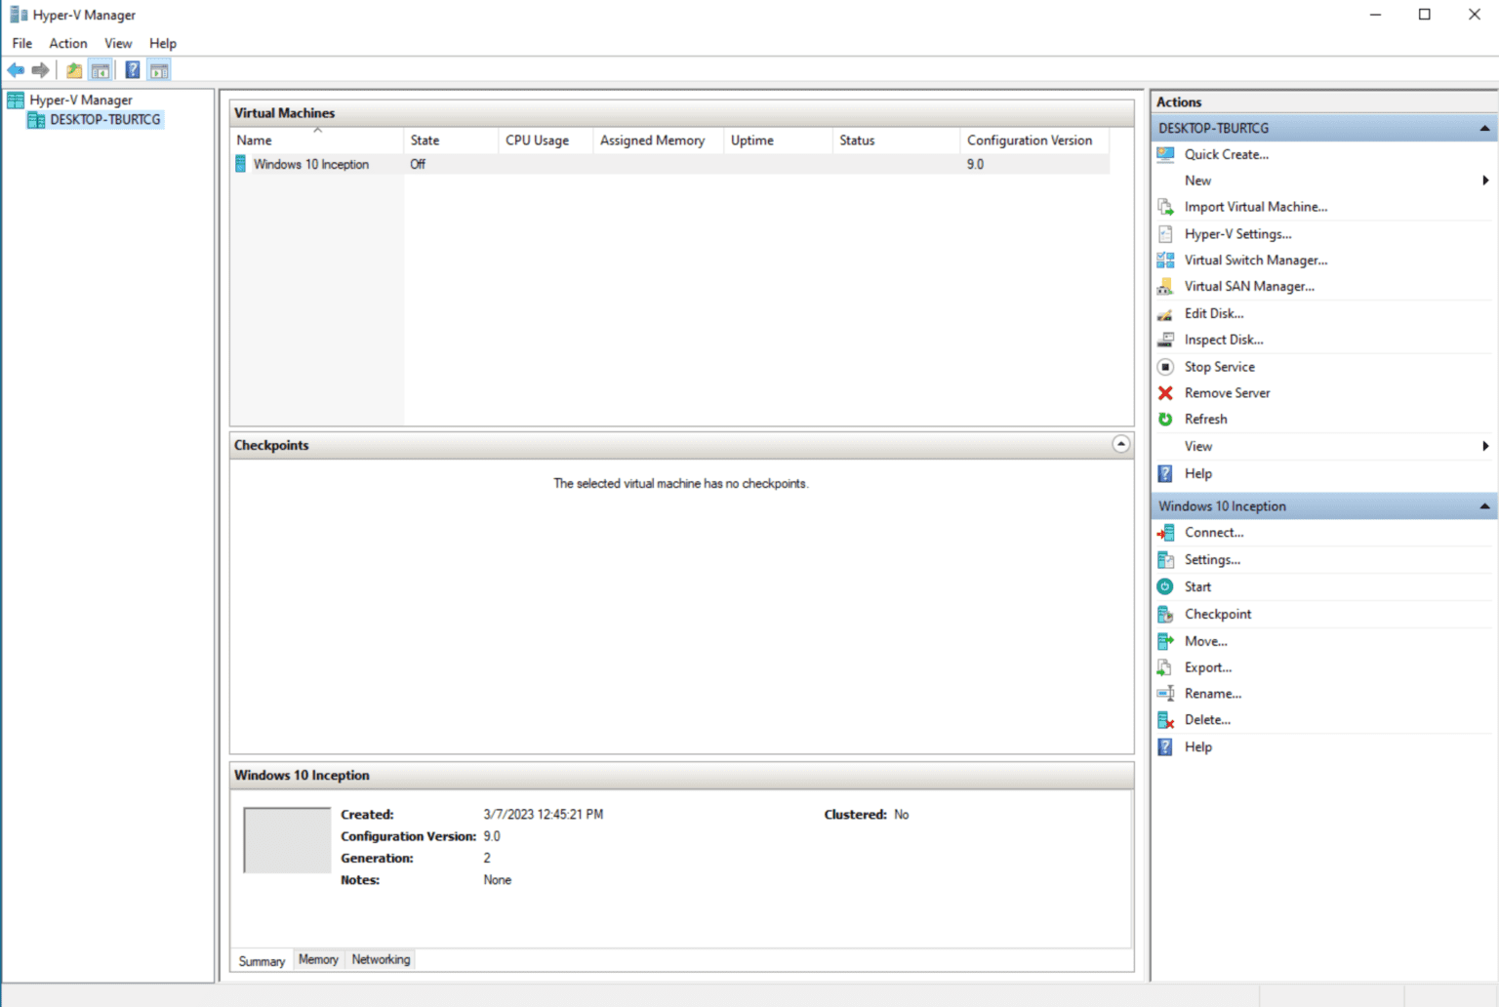Image resolution: width=1499 pixels, height=1007 pixels.
Task: Connect to Windows 10 Inception
Action: (1213, 532)
